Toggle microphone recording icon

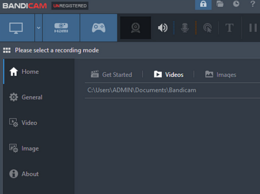(185, 28)
